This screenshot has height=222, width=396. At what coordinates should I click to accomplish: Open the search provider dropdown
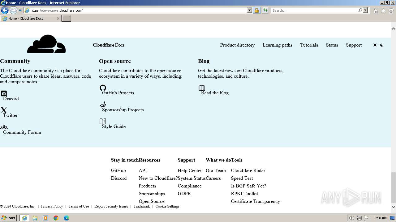(365, 10)
